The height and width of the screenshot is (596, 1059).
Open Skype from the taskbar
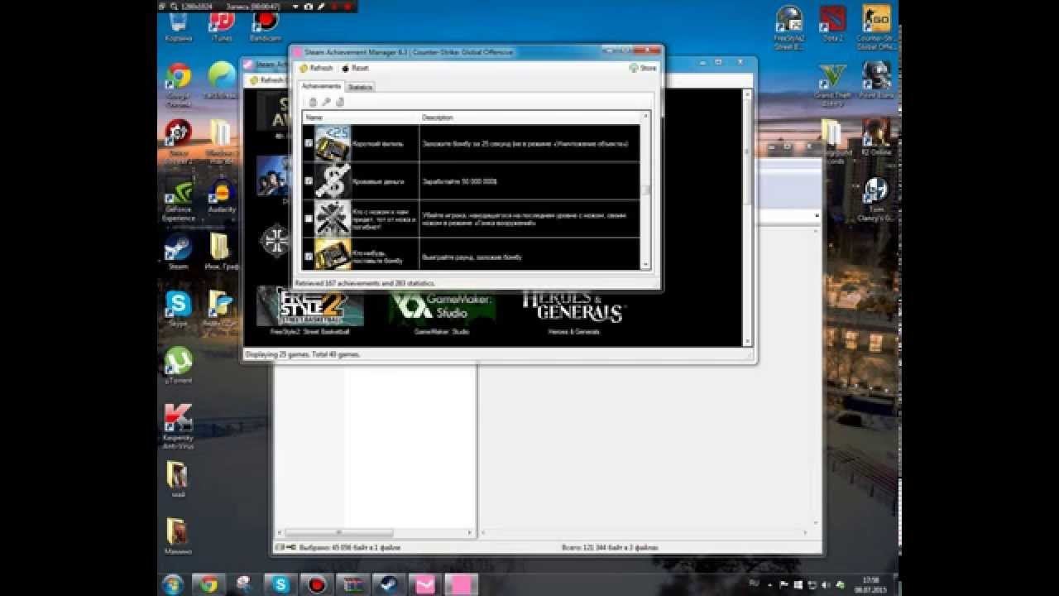coord(280,584)
